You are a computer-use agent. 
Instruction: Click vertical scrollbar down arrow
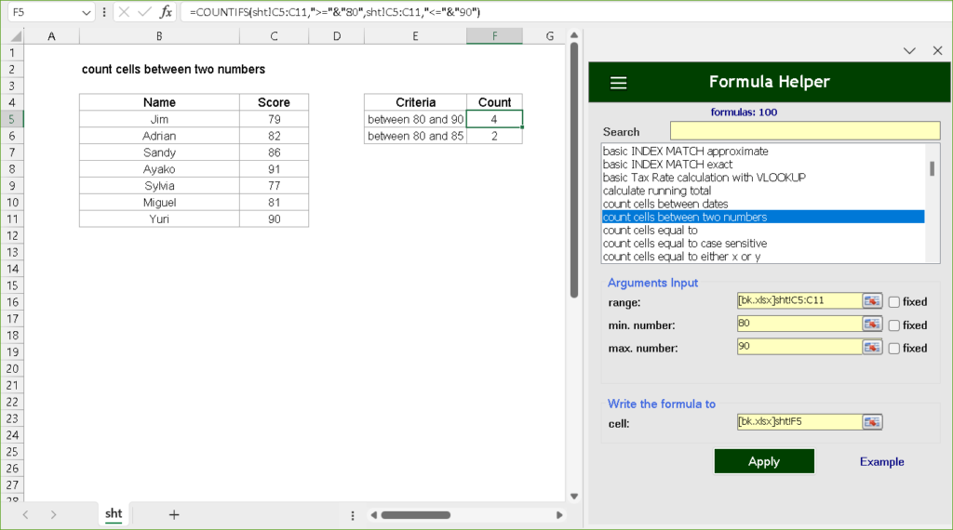573,496
